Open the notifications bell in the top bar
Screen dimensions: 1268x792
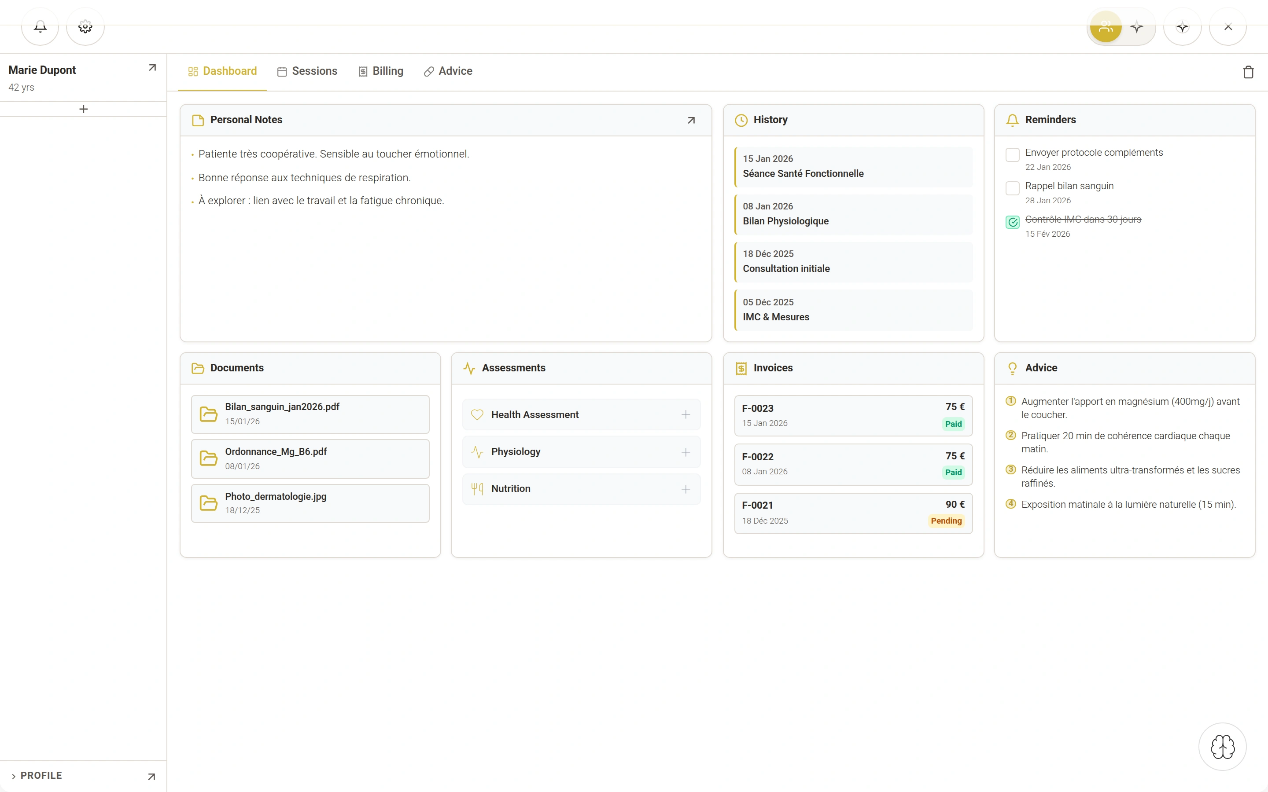(41, 26)
